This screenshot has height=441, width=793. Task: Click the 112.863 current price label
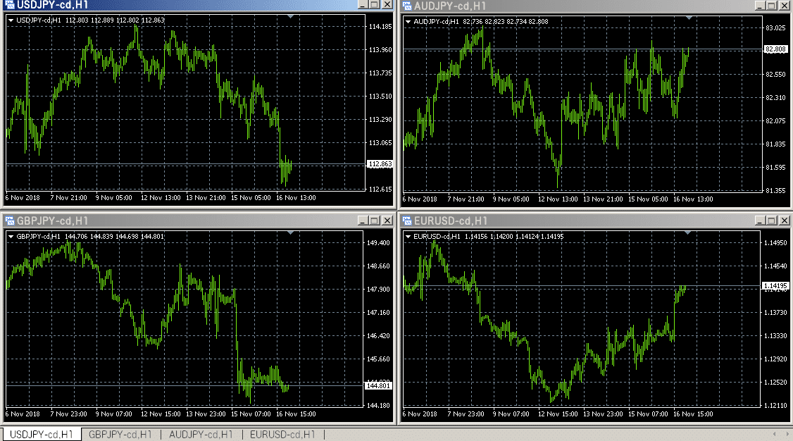coord(380,164)
